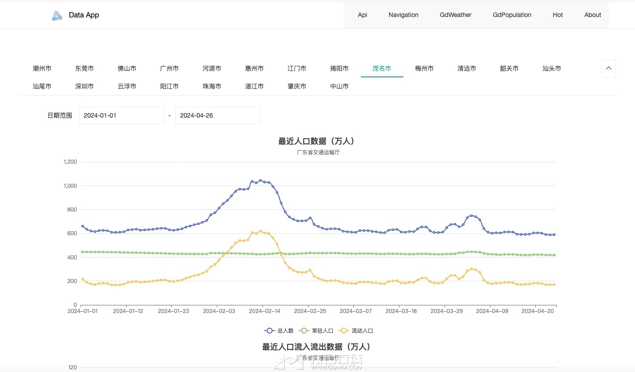Click the 800 y-axis label
Image resolution: width=635 pixels, height=372 pixels.
72,210
